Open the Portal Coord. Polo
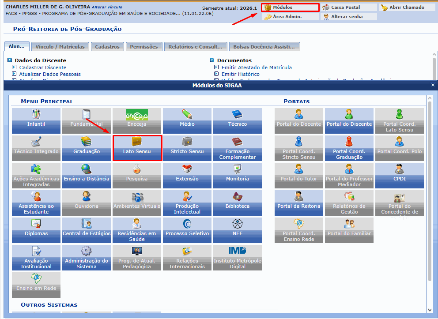The image size is (438, 319). coord(400,148)
